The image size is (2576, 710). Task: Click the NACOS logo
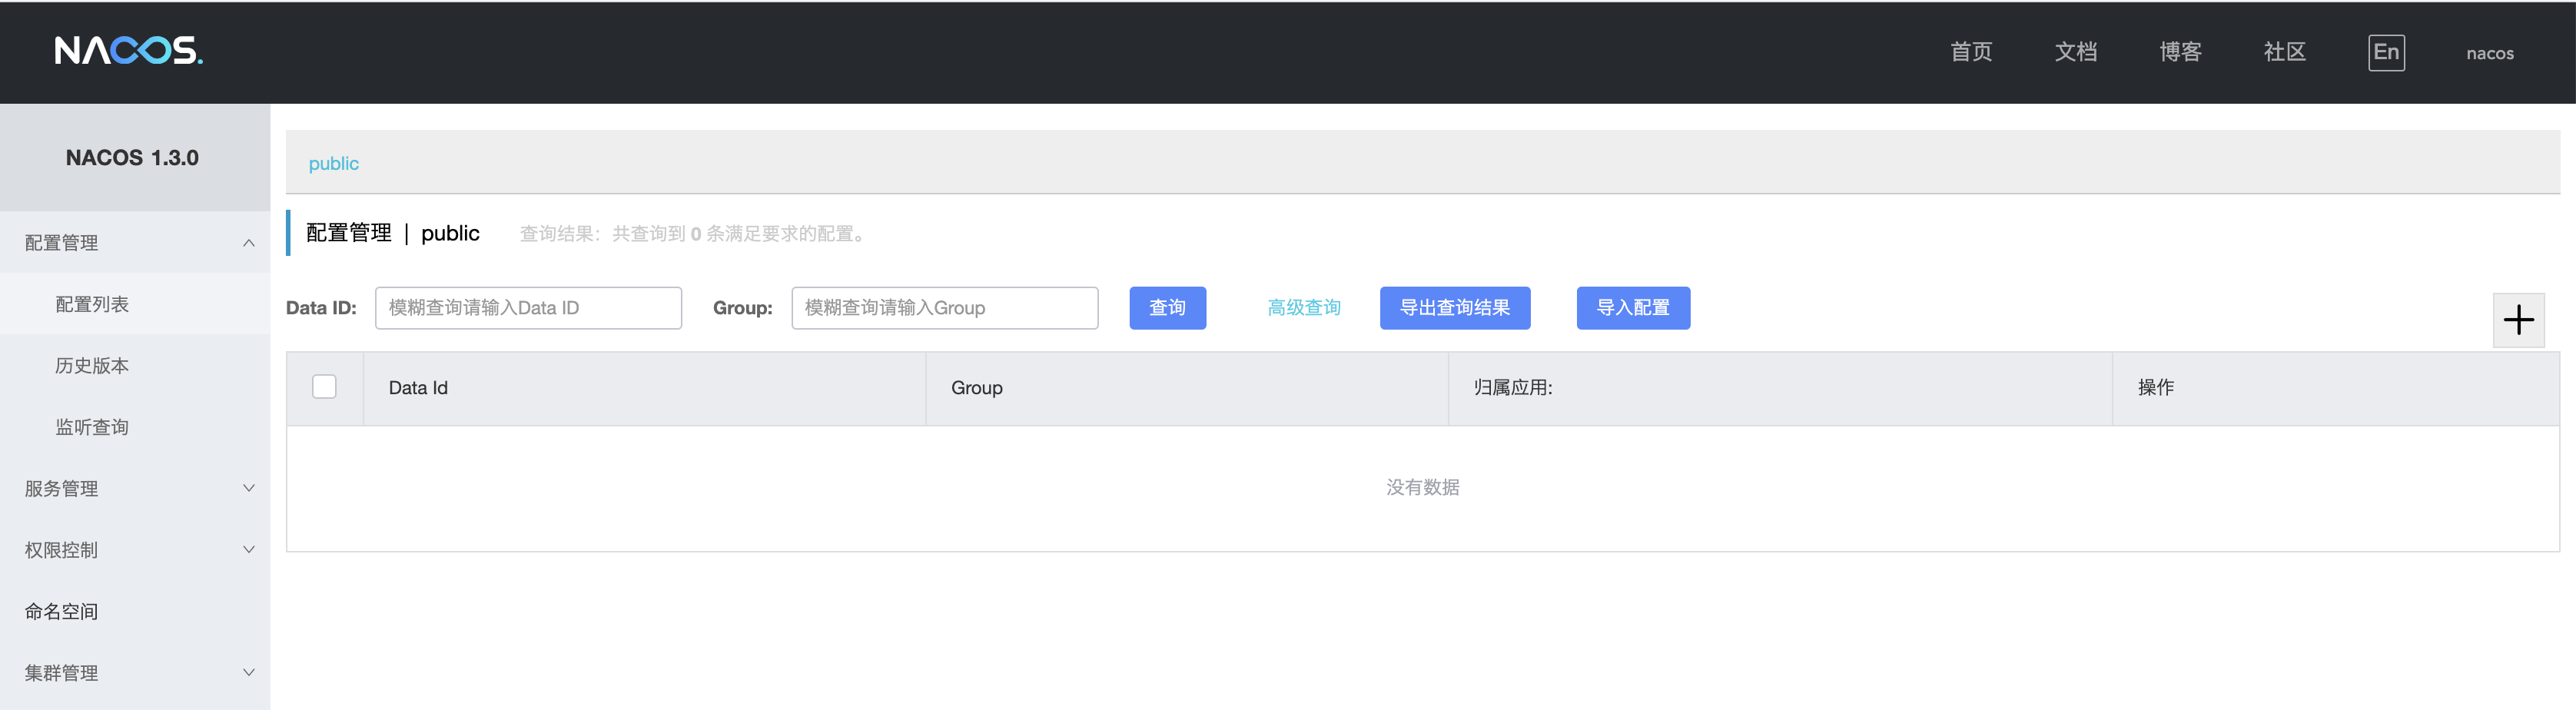click(x=129, y=50)
